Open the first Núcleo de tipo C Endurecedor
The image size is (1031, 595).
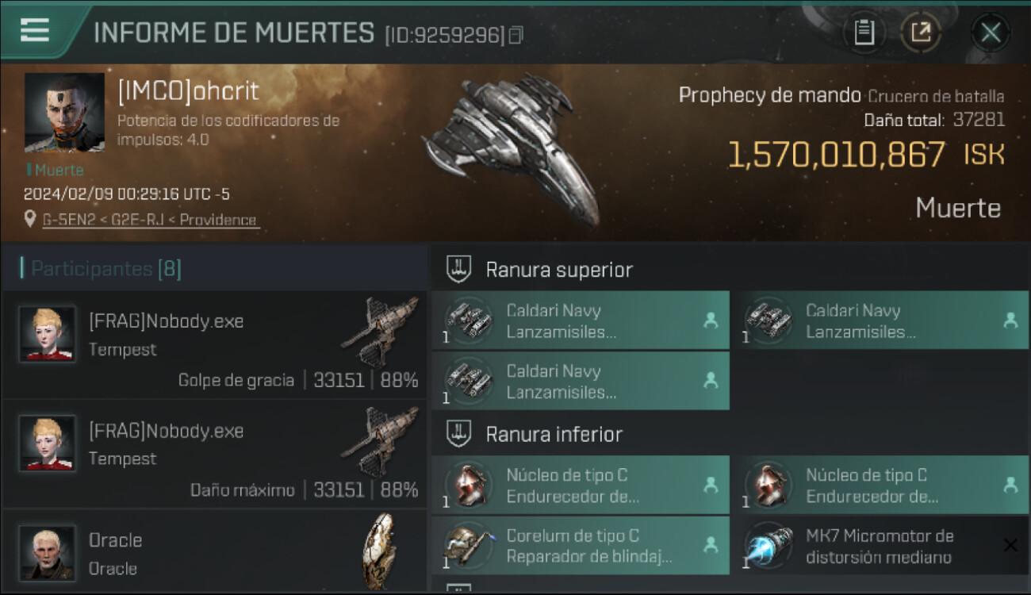[581, 485]
